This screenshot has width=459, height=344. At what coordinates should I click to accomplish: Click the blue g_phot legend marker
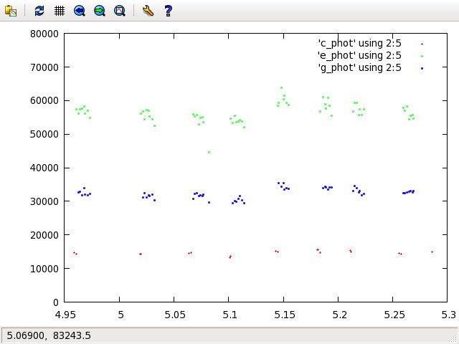pyautogui.click(x=422, y=69)
